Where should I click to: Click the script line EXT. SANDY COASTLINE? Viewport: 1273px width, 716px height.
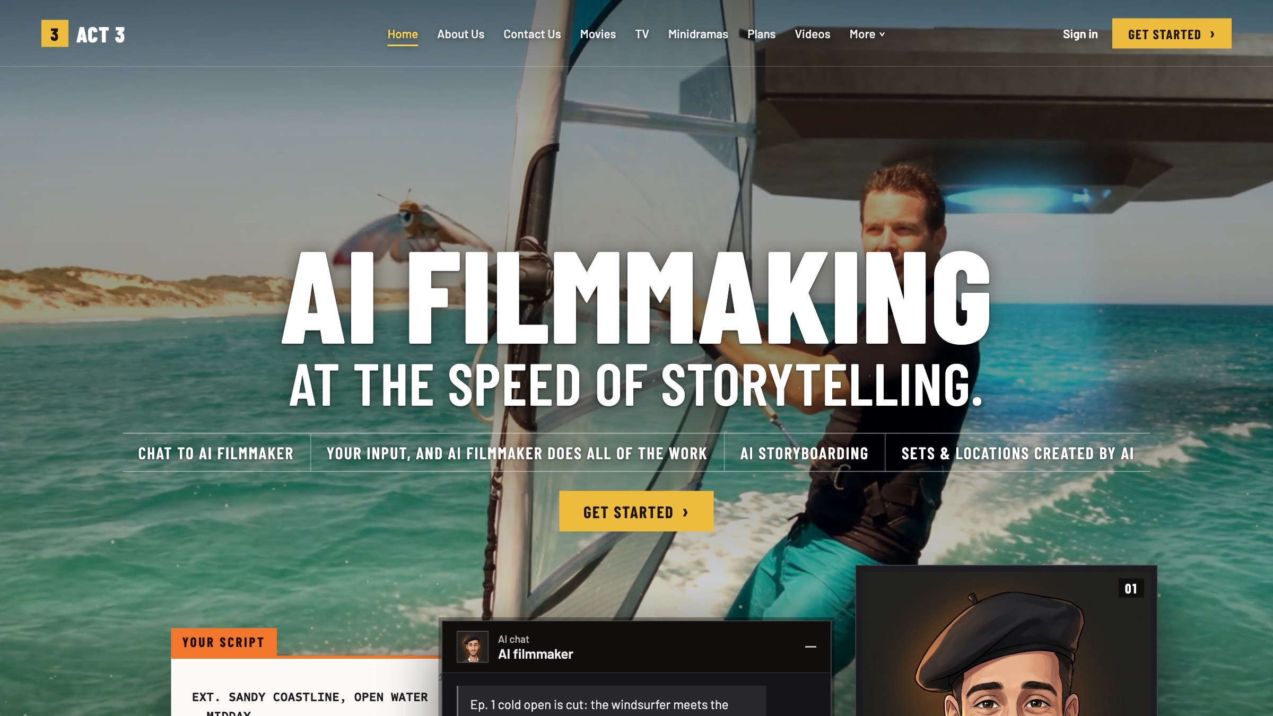[x=310, y=697]
